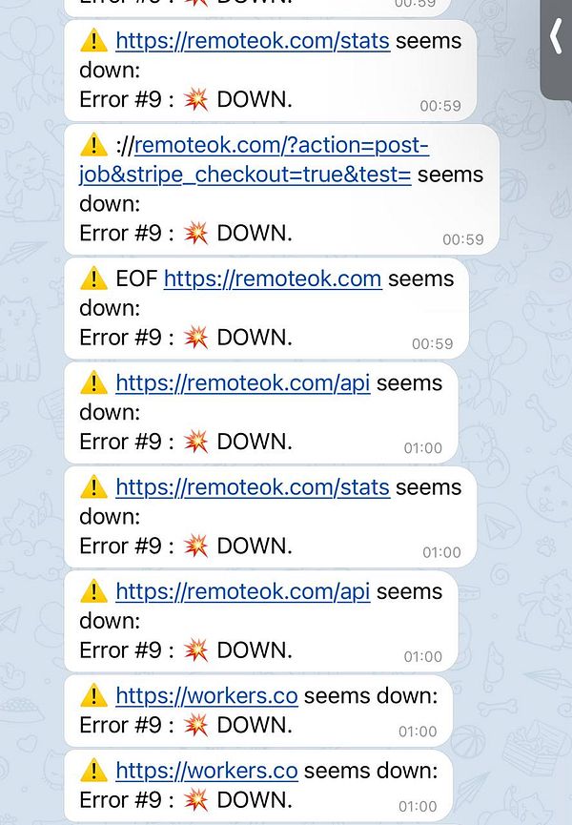
Task: Click the warning emoji in the EOF message
Action: tap(93, 278)
